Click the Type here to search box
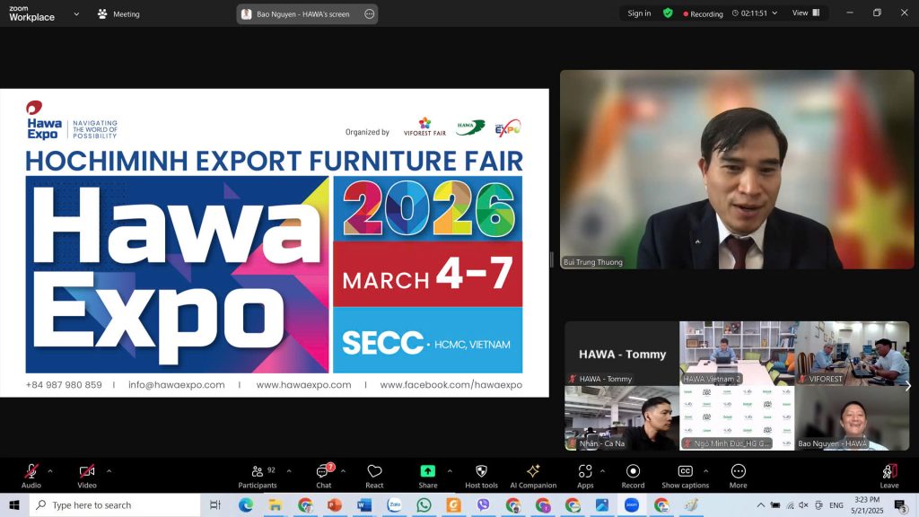This screenshot has width=919, height=517. pos(115,504)
